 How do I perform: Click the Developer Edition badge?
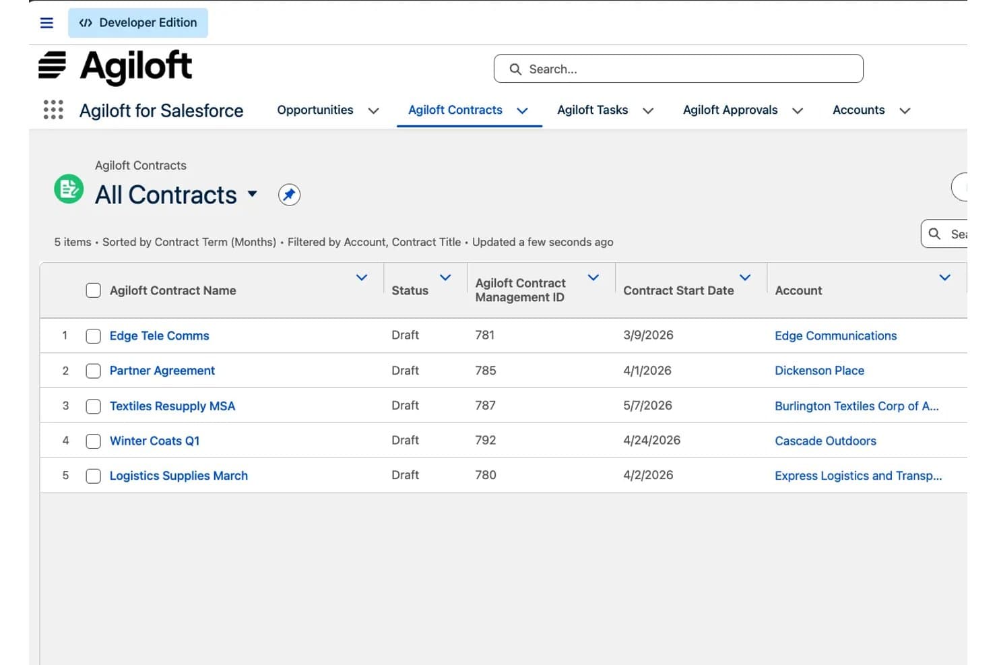[x=138, y=23]
